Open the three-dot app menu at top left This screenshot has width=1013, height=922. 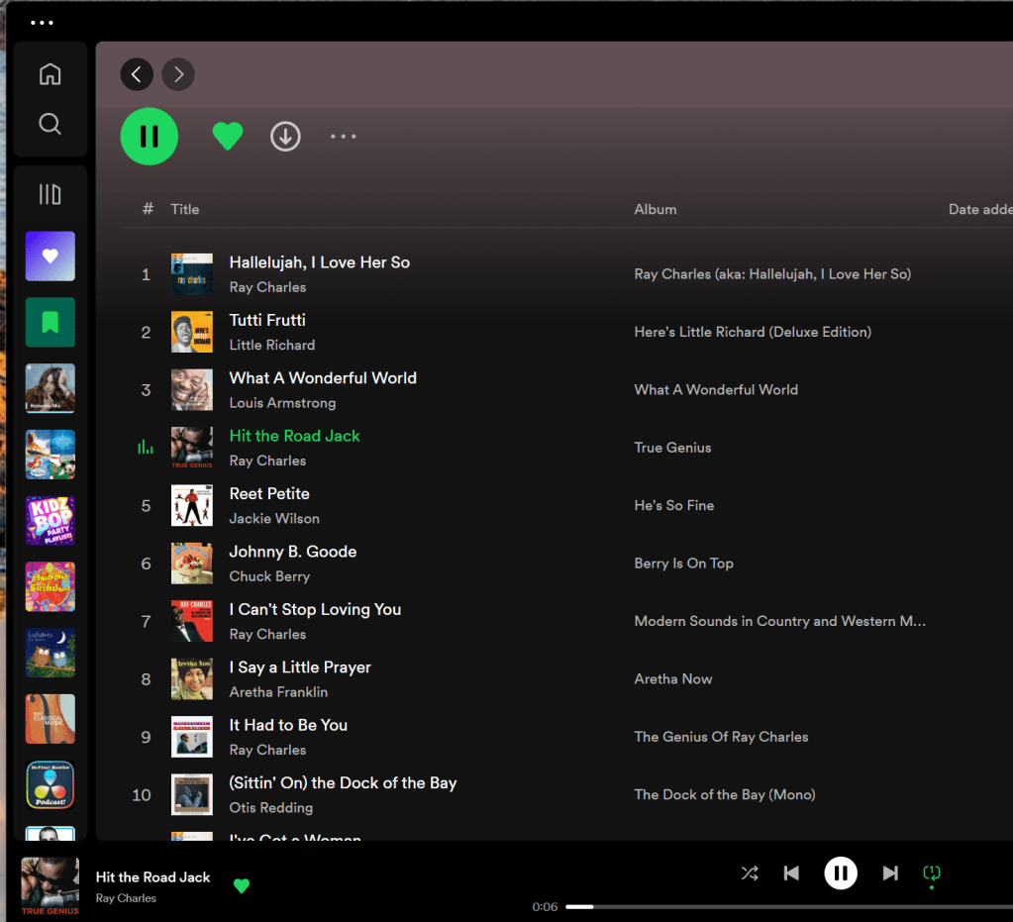(42, 23)
